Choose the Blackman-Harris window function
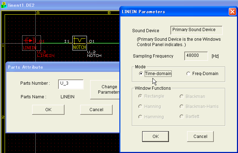Viewport: 238px width, 153px height. pos(199,107)
